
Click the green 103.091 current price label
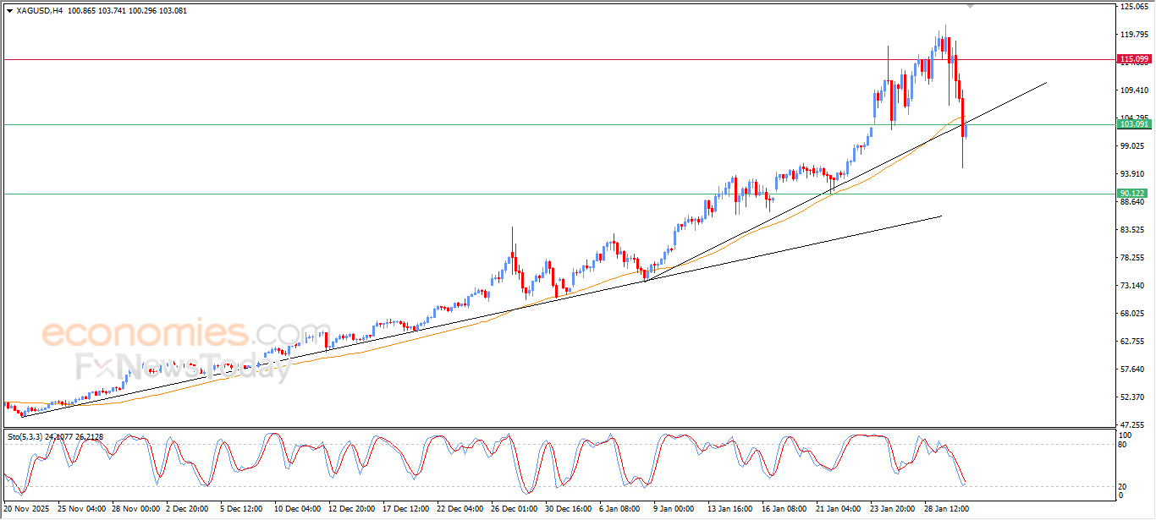click(1134, 124)
